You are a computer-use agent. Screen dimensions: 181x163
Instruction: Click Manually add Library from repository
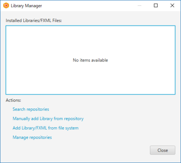click(48, 119)
